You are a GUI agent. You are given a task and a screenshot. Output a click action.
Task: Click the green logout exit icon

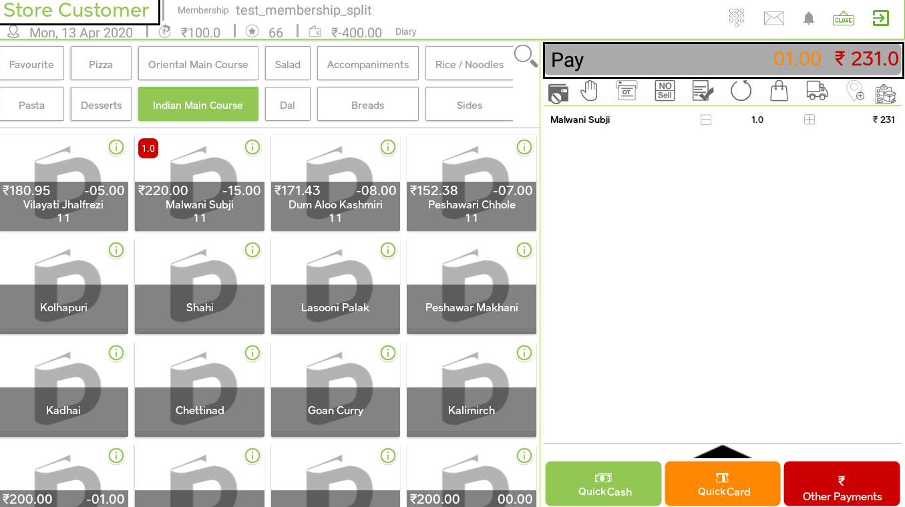pos(881,18)
